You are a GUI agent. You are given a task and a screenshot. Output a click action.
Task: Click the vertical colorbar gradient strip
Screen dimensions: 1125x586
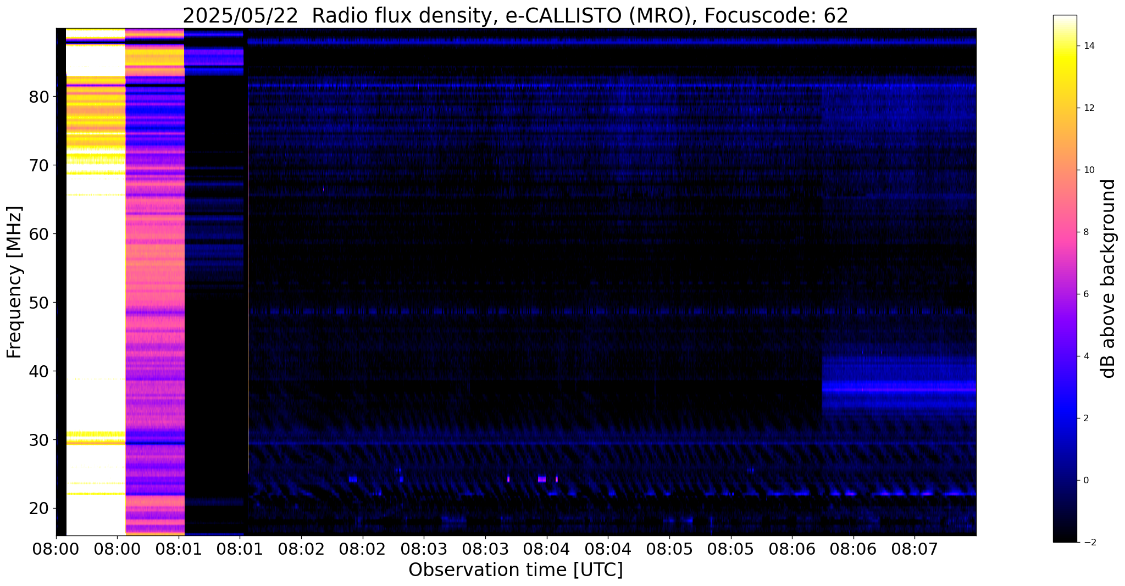click(1065, 278)
